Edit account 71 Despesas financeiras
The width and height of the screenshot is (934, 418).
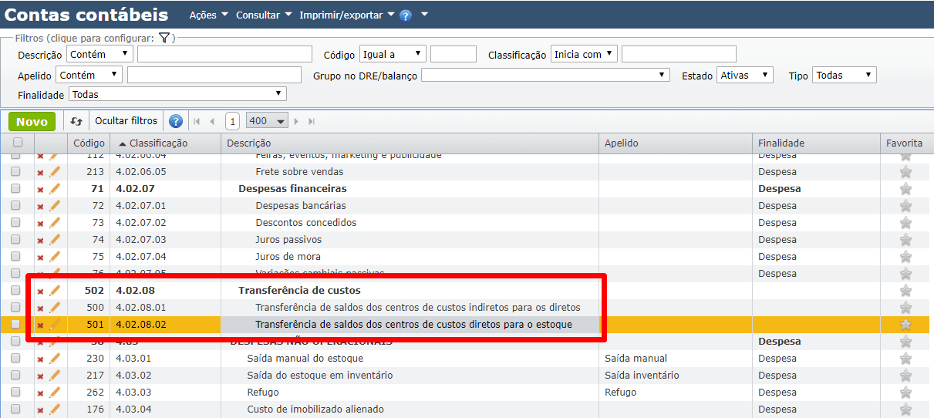pyautogui.click(x=55, y=188)
